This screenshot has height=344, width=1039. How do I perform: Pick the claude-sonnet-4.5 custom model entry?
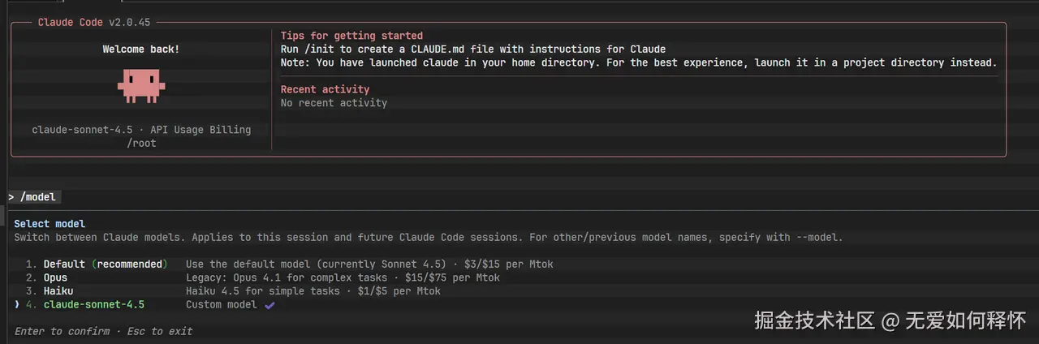click(93, 304)
